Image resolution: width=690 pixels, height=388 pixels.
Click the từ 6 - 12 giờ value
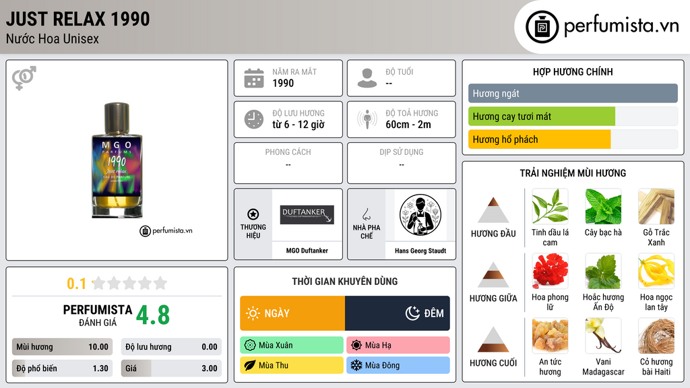pyautogui.click(x=299, y=125)
